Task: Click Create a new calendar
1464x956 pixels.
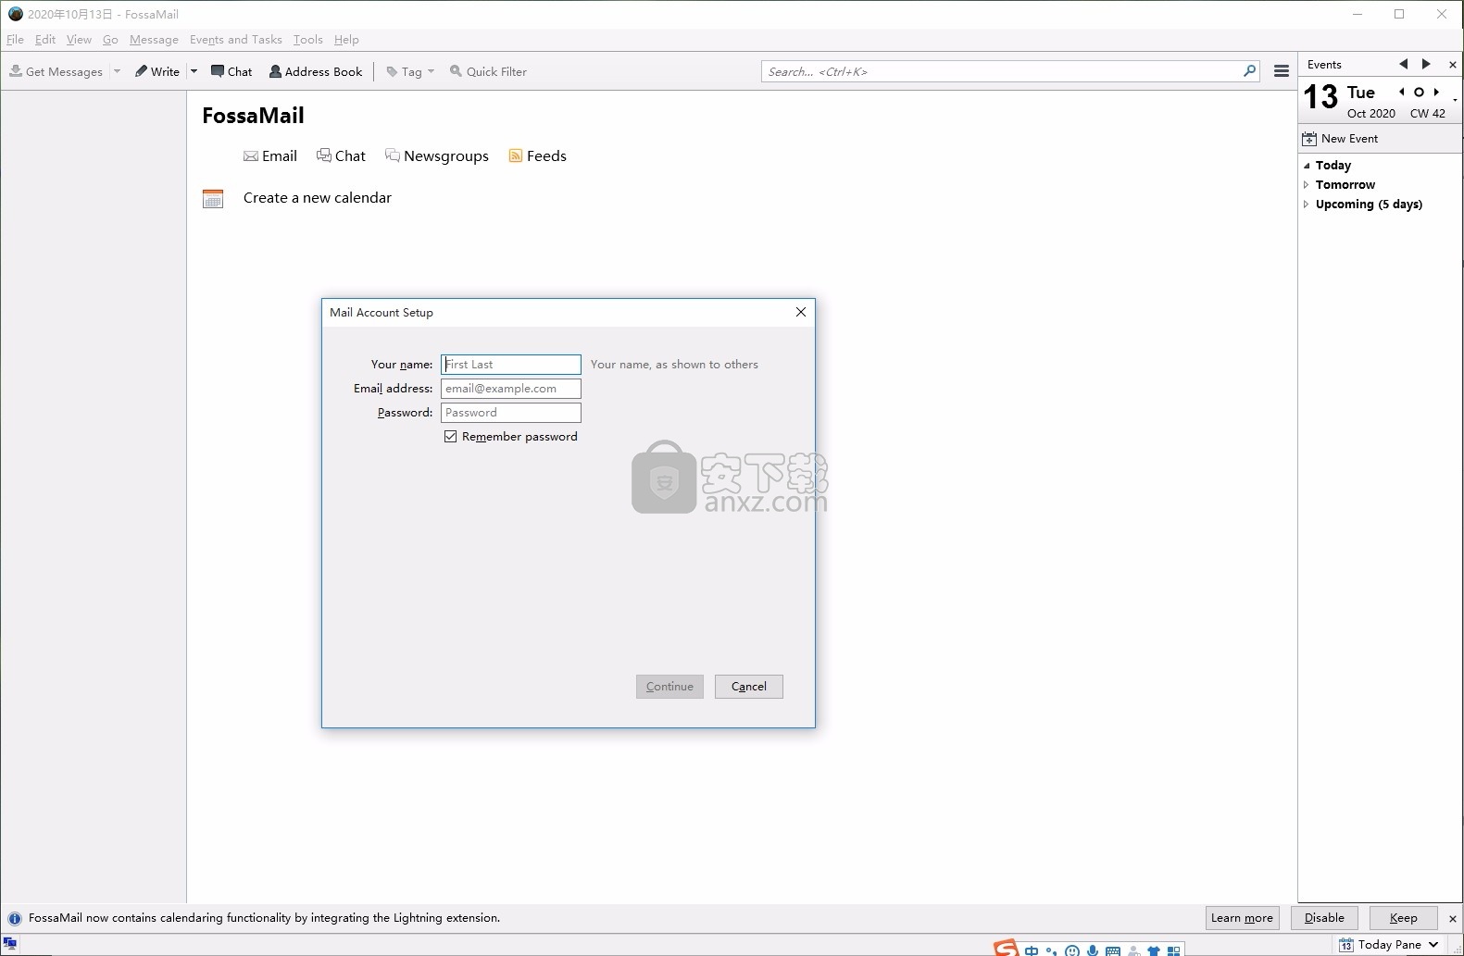Action: 318,198
